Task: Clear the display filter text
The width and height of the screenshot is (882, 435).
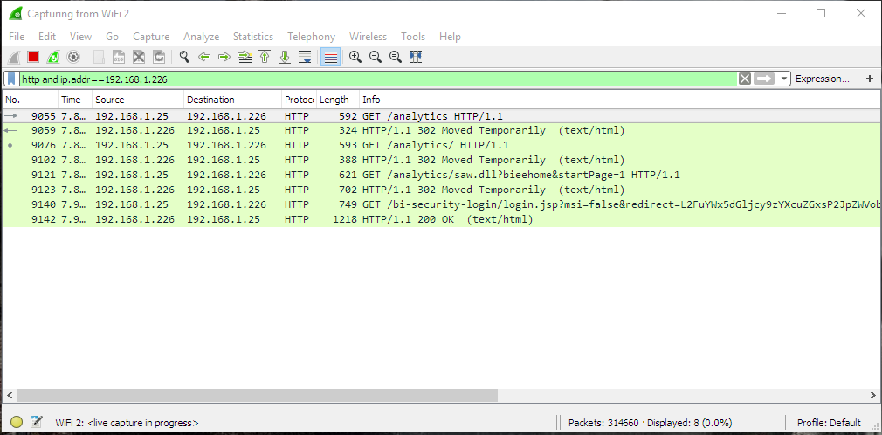Action: point(744,79)
